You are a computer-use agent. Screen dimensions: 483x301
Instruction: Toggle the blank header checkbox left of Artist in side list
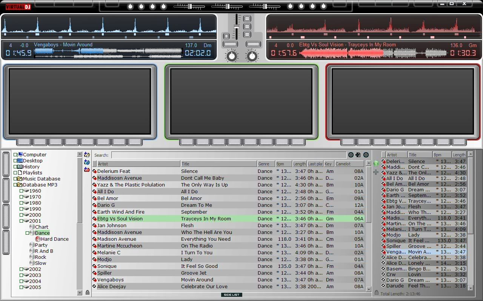[383, 154]
